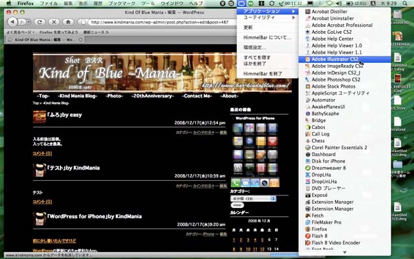Screen dimensions: 414x259
Task: Click the Adobe Stock Photos icon
Action: point(308,86)
